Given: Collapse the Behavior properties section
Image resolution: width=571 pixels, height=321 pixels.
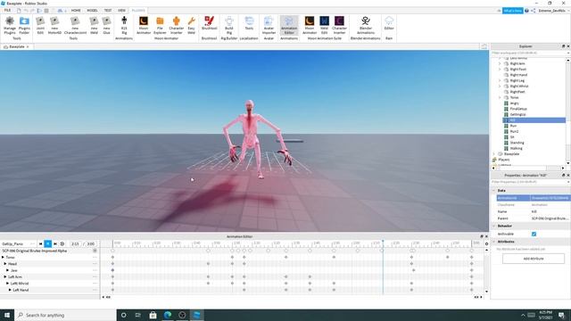Looking at the screenshot, I should (x=494, y=226).
